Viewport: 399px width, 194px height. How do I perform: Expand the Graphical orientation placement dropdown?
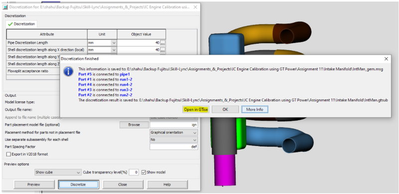click(x=174, y=132)
